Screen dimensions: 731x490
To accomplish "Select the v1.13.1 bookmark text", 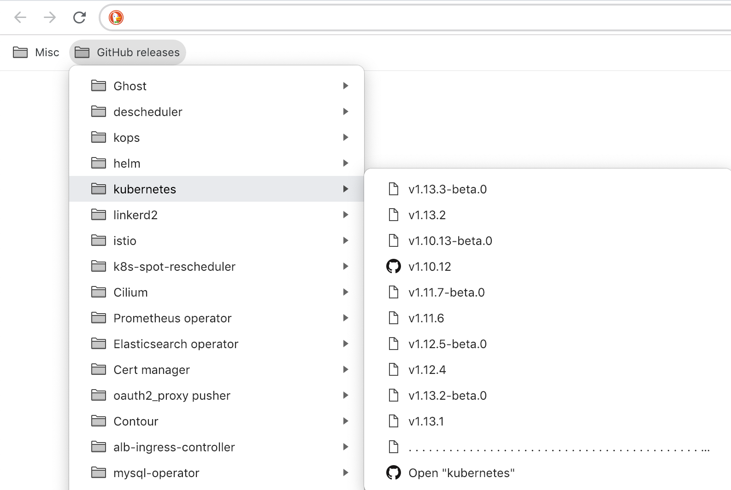I will 426,421.
